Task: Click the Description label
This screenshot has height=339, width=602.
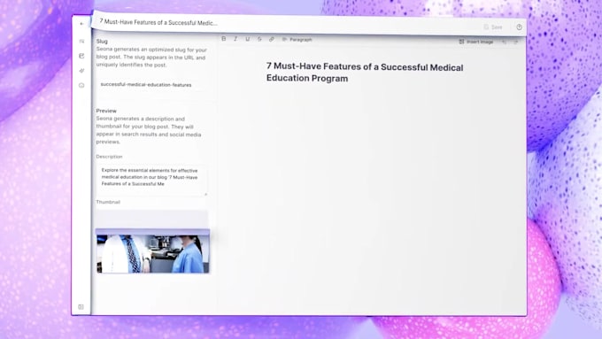Action: (x=110, y=157)
